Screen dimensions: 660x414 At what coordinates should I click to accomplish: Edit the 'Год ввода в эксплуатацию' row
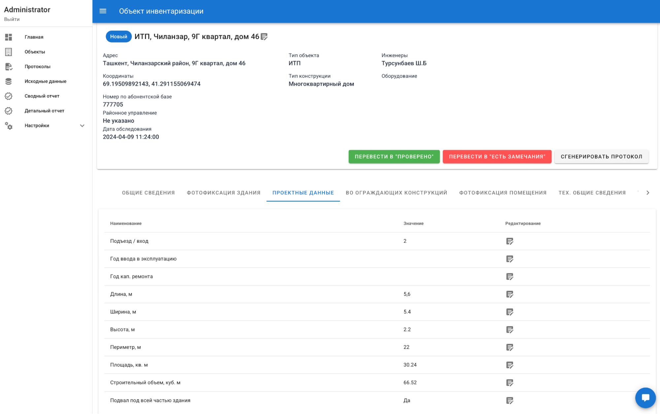point(509,259)
